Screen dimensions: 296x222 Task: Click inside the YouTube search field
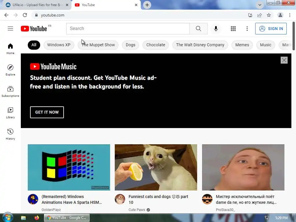[x=128, y=29]
